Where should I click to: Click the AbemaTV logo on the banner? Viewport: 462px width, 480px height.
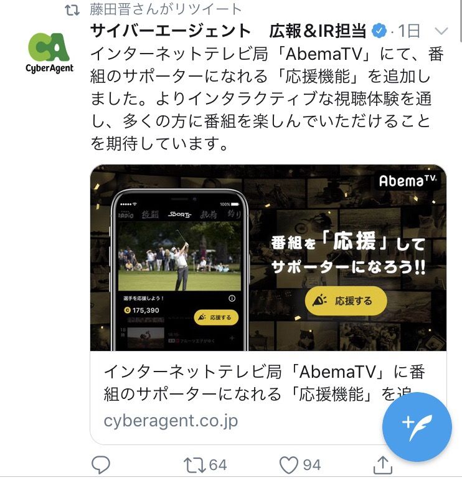408,181
